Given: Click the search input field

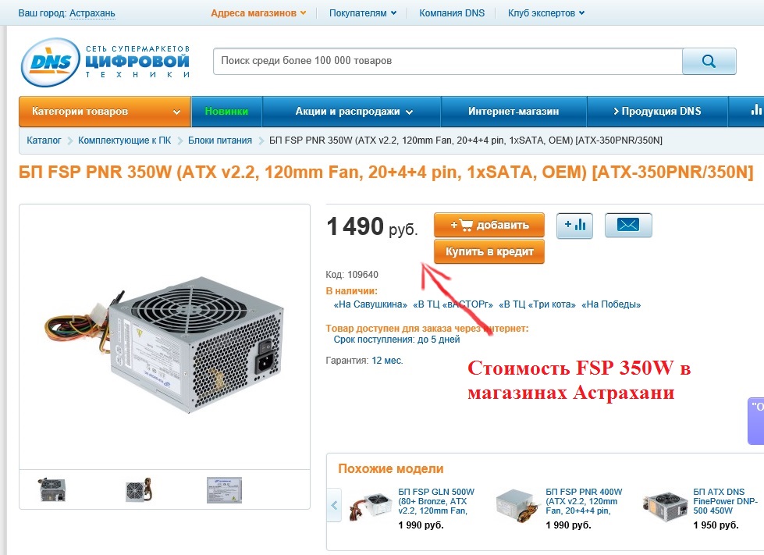Looking at the screenshot, I should point(447,61).
